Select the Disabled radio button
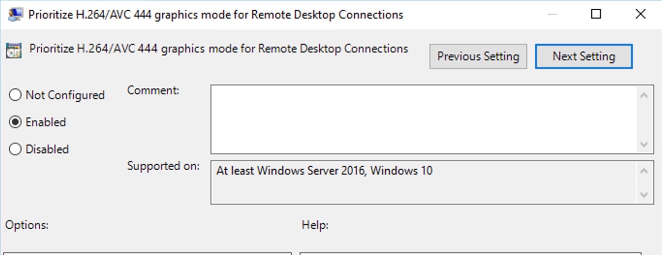Viewport: 662px width, 255px height. tap(16, 149)
